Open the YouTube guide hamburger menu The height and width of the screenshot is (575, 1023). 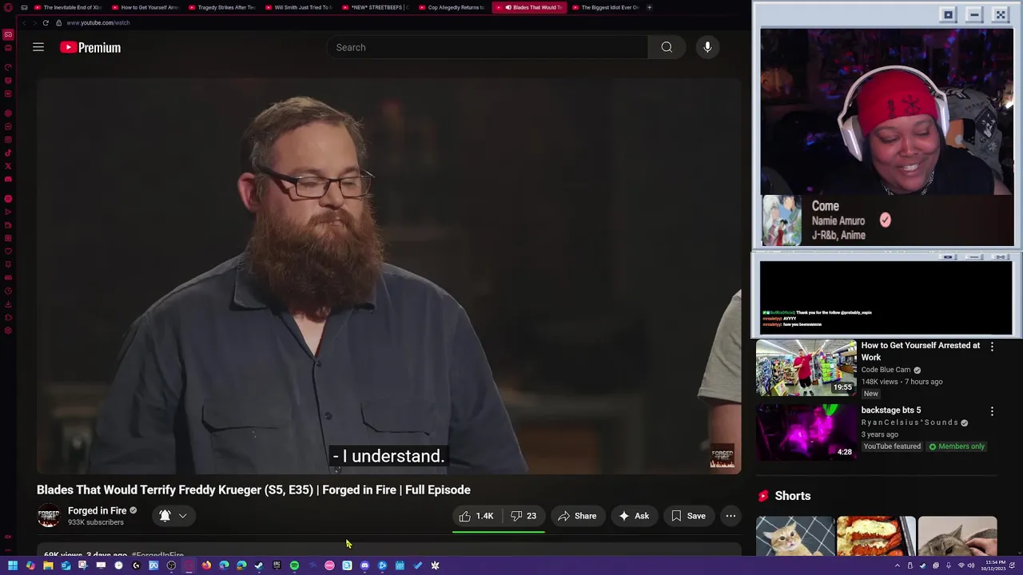38,47
